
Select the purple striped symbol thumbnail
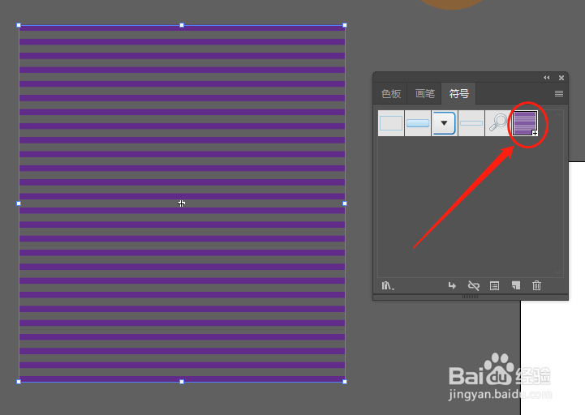pos(525,123)
